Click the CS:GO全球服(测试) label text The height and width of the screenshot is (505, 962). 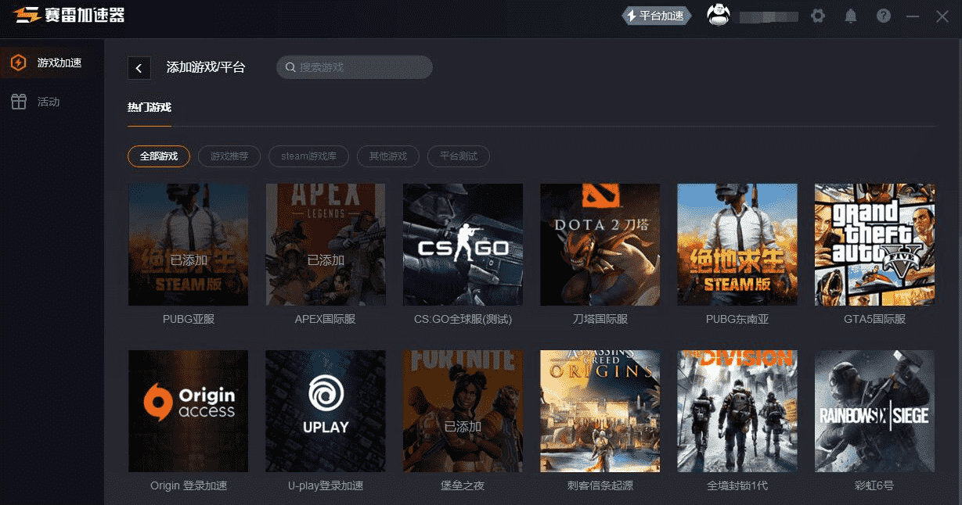coord(463,319)
